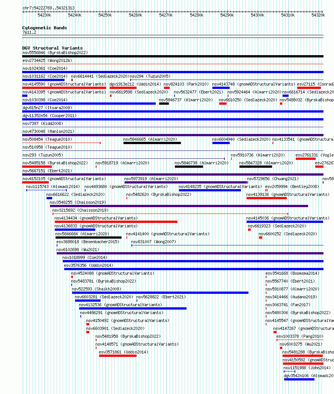Open nsv3548255 (Chaisson2019) variant

pyautogui.click(x=78, y=202)
